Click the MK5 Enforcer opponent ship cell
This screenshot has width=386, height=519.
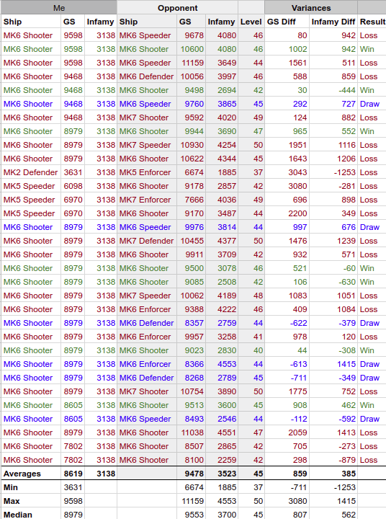(x=147, y=172)
